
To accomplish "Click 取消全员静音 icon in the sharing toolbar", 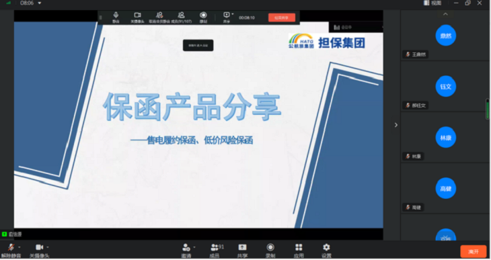I will (159, 15).
